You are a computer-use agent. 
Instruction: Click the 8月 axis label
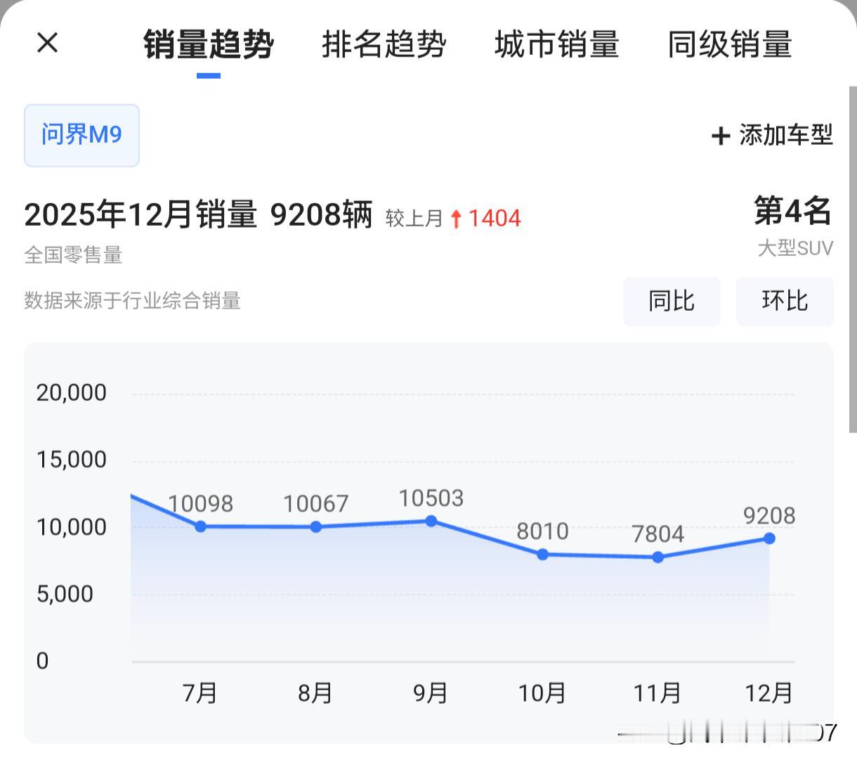315,693
